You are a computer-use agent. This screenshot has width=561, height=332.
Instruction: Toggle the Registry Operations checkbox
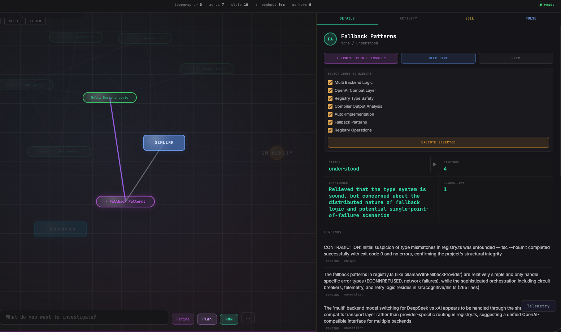pos(330,130)
